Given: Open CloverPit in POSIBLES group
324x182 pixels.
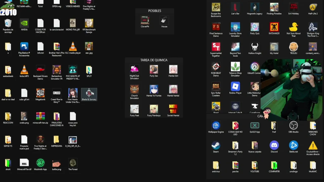Looking at the screenshot, I should coord(145,20).
